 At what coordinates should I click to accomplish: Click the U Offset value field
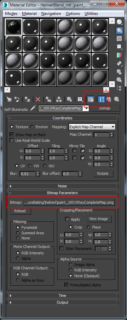pyautogui.click(x=32, y=151)
